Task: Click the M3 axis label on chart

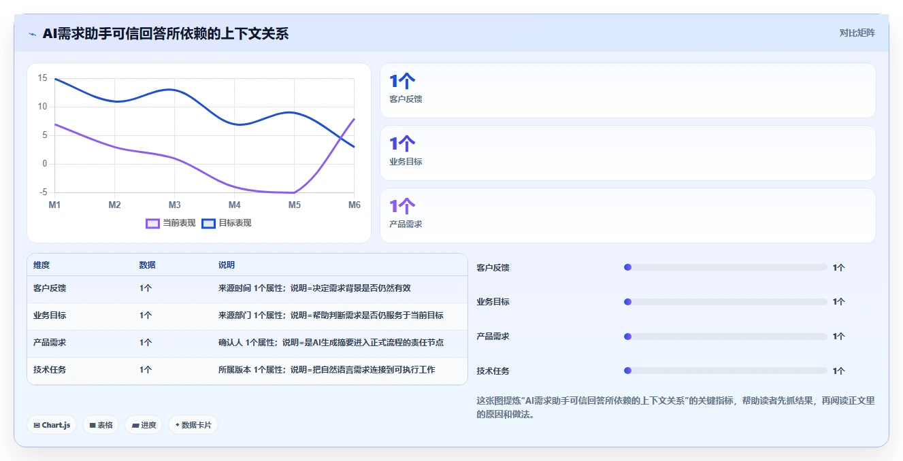Action: (174, 205)
